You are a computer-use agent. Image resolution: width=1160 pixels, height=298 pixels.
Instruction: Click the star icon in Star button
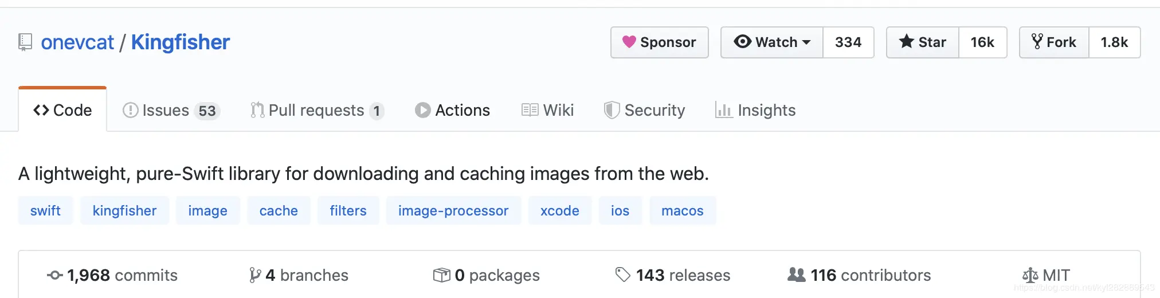click(906, 41)
